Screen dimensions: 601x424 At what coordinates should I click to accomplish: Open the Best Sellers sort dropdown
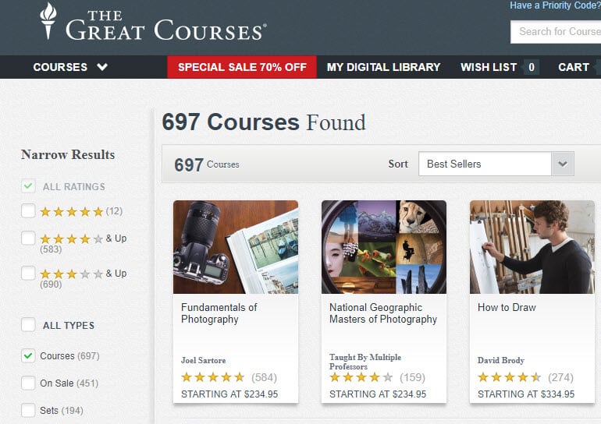point(485,164)
